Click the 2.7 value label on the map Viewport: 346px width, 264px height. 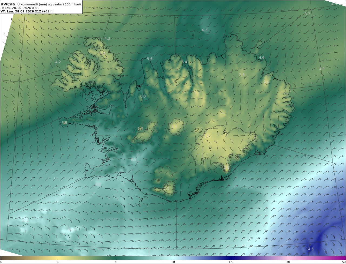140,129
